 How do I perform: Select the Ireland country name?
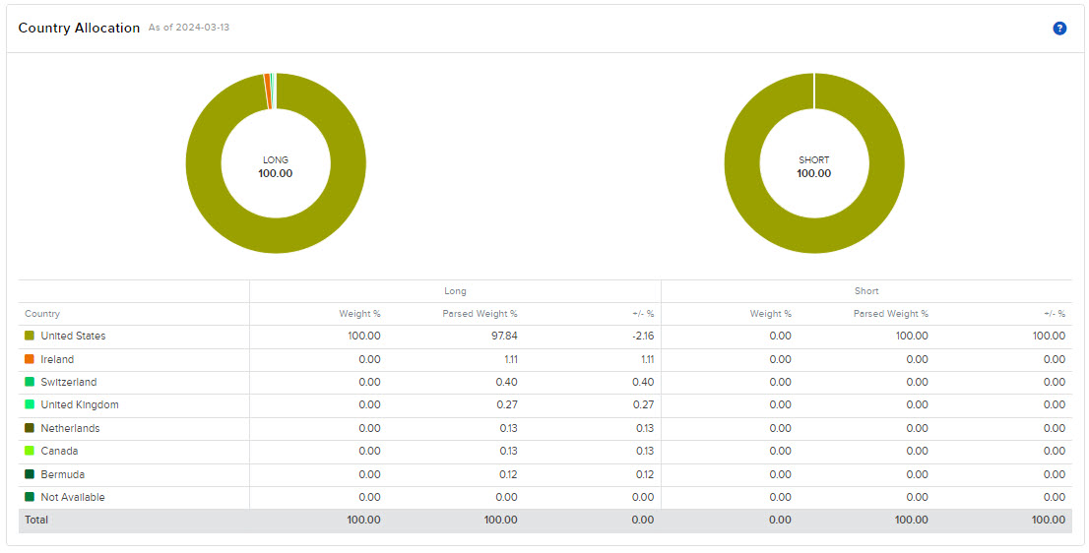[x=57, y=359]
